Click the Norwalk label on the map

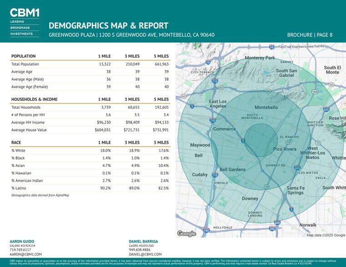[308, 225]
